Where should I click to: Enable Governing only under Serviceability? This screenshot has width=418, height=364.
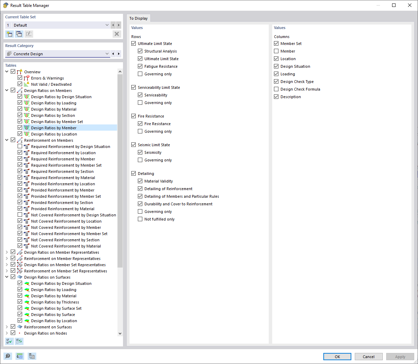pyautogui.click(x=140, y=103)
